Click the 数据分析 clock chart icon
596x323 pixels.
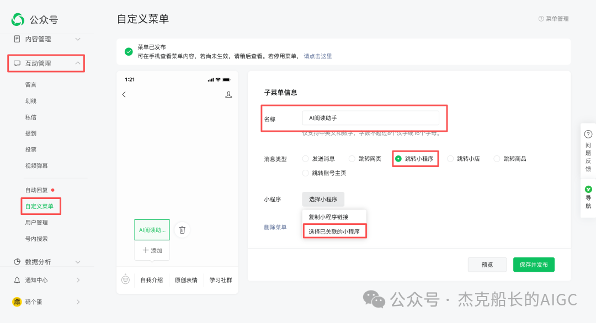(x=17, y=262)
